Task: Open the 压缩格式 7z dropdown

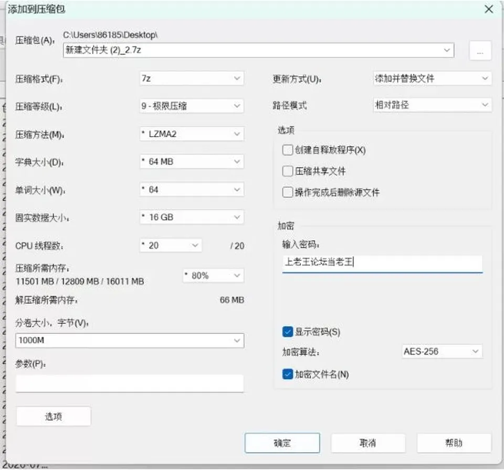Action: pos(192,78)
